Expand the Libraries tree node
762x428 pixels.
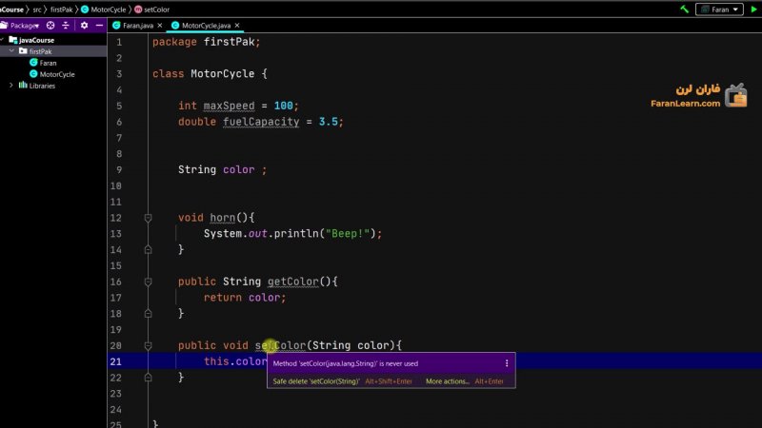tap(10, 86)
